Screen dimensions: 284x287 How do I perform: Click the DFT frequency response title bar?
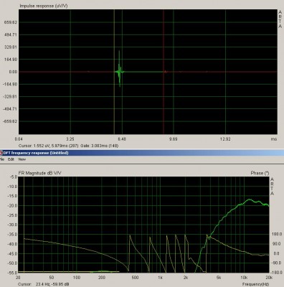[142, 153]
